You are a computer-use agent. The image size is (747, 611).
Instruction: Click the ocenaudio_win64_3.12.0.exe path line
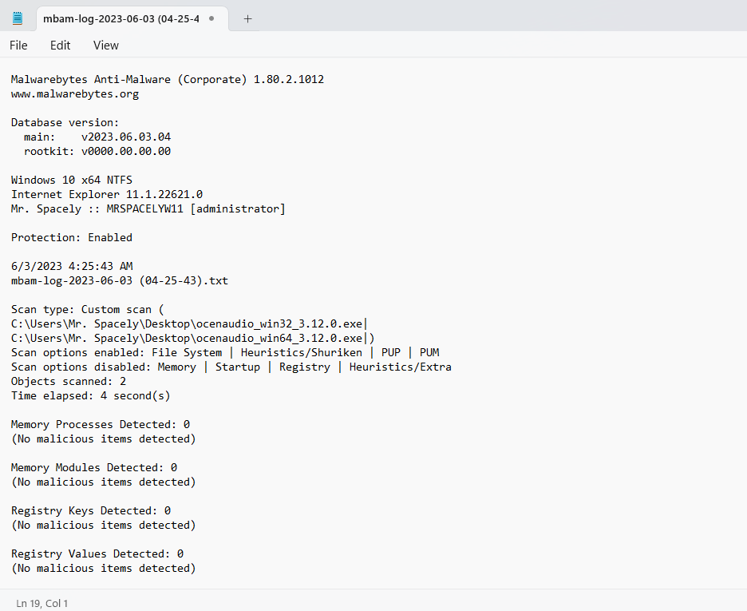point(192,339)
